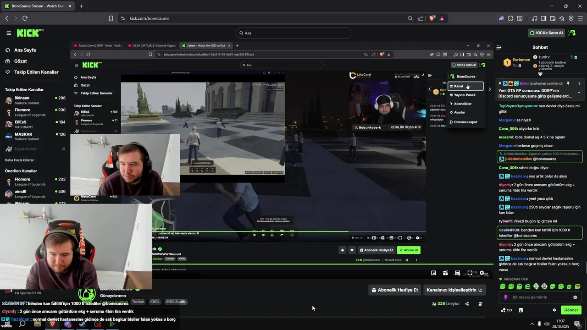Create a clip with clip icon
The width and height of the screenshot is (587, 330).
(x=445, y=273)
